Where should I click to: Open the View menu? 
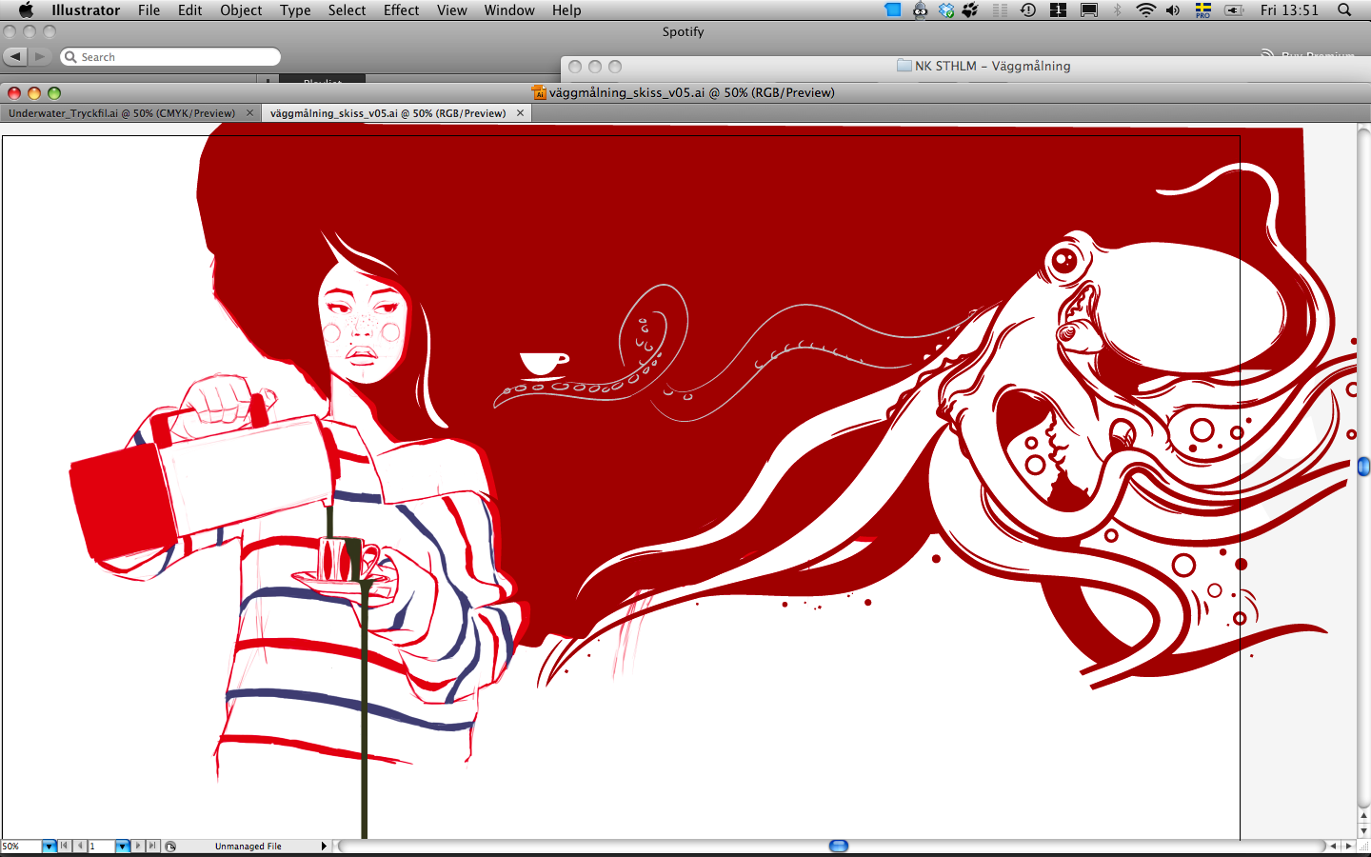(x=451, y=10)
